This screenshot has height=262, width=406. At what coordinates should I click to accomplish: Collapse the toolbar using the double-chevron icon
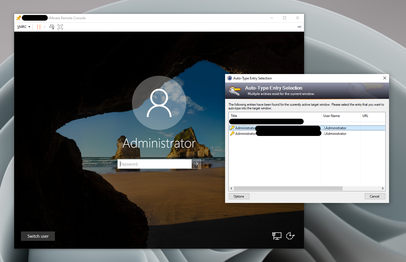[x=299, y=27]
